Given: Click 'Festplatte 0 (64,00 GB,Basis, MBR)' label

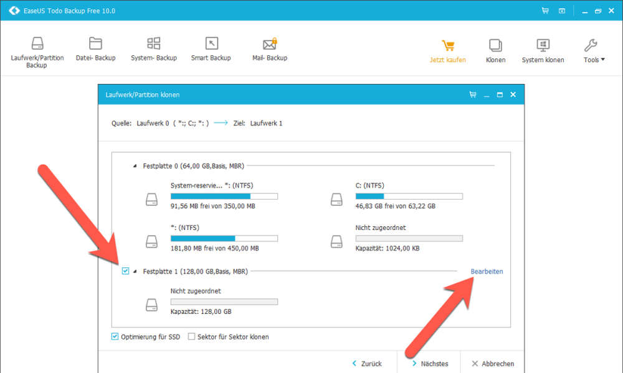Looking at the screenshot, I should pyautogui.click(x=194, y=166).
